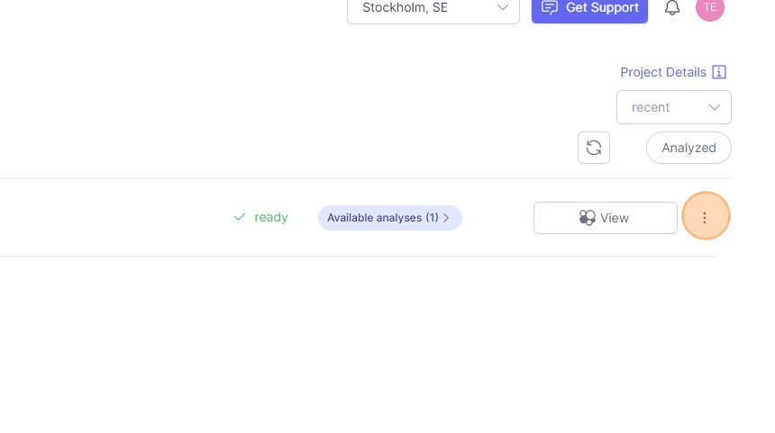Click the Get Support button
The image size is (775, 433).
[x=589, y=9]
